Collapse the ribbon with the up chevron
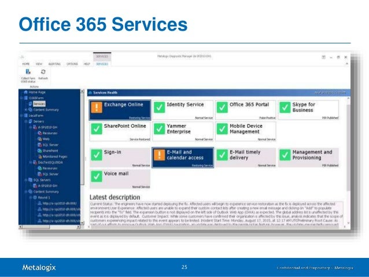The image size is (369, 277). tap(346, 64)
